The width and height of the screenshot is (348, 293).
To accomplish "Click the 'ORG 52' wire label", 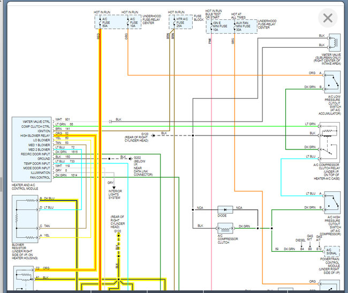I will pyautogui.click(x=62, y=133).
